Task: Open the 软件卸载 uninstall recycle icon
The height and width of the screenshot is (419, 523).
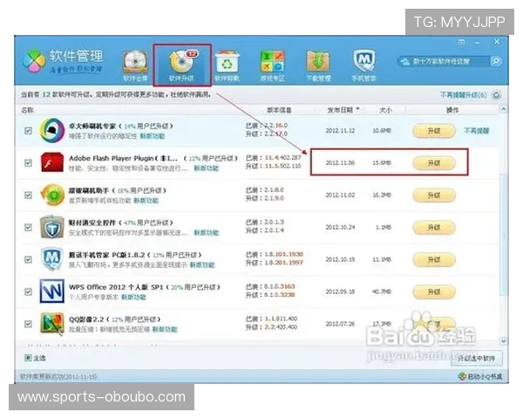Action: tap(228, 65)
